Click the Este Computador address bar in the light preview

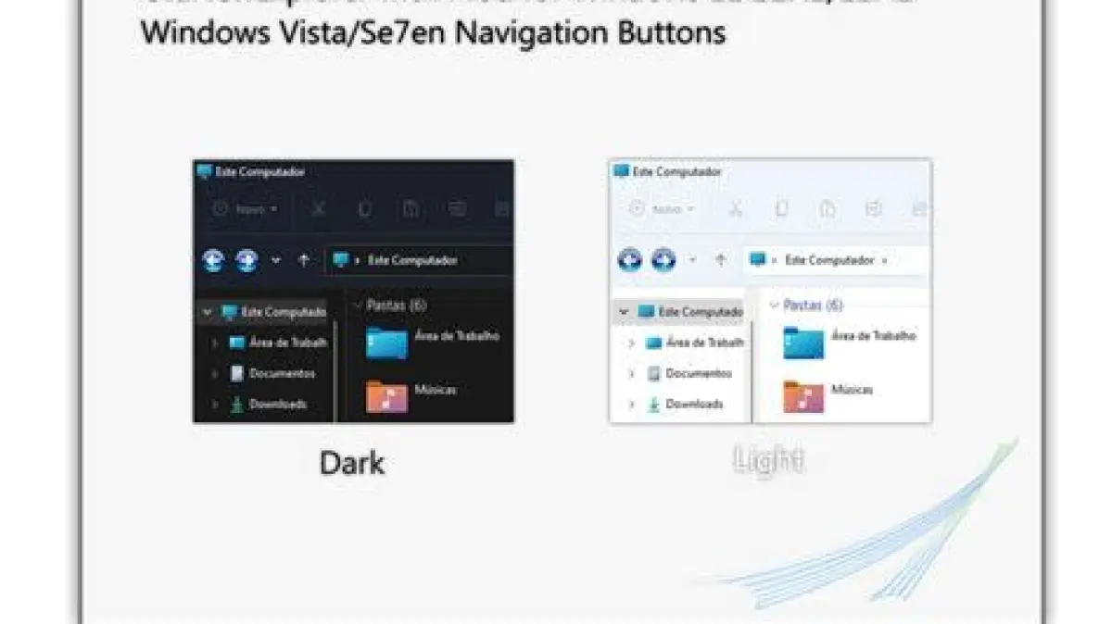(x=836, y=260)
